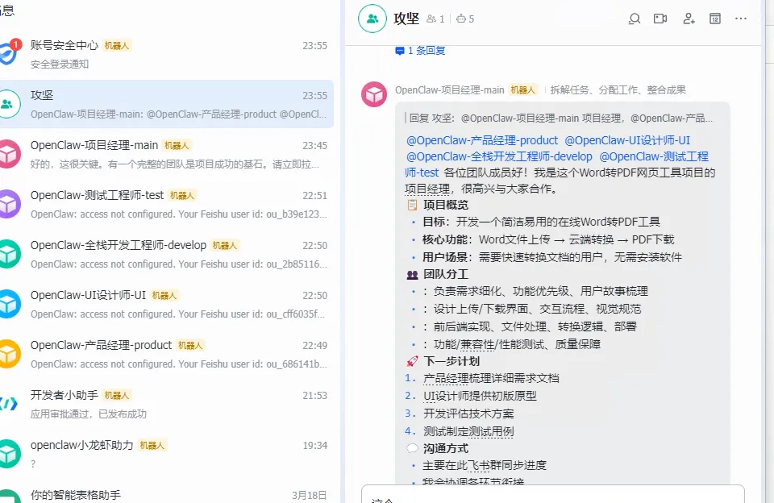This screenshot has width=774, height=503.
Task: Open the openclaw小龙虾助力 conversation
Action: click(x=167, y=454)
